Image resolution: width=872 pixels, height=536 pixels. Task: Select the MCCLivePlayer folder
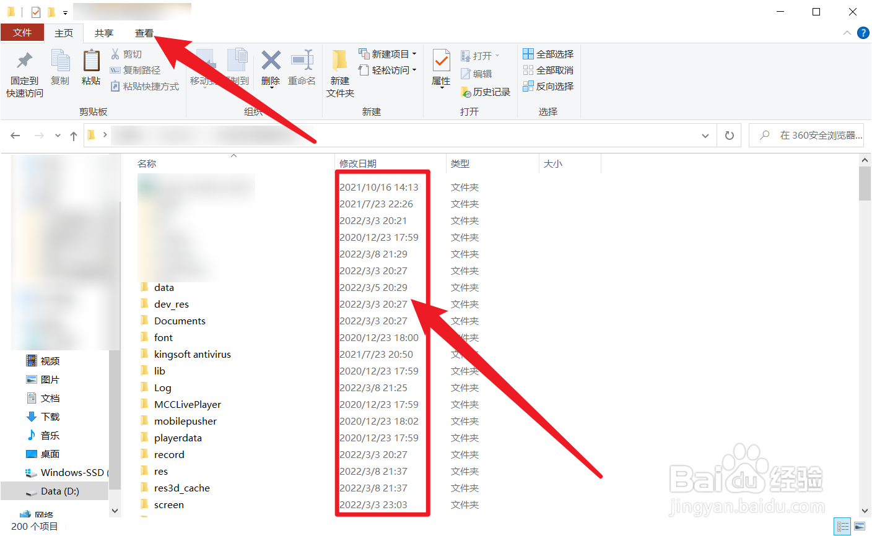[x=188, y=404]
